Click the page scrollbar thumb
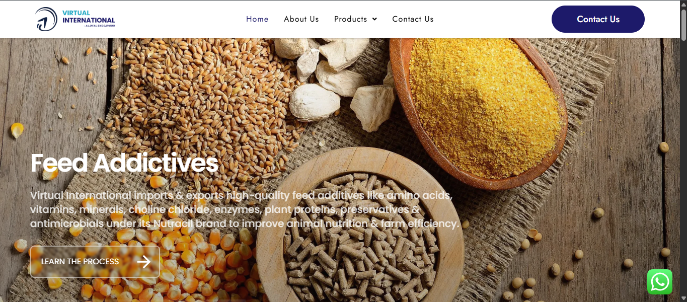 pyautogui.click(x=683, y=24)
